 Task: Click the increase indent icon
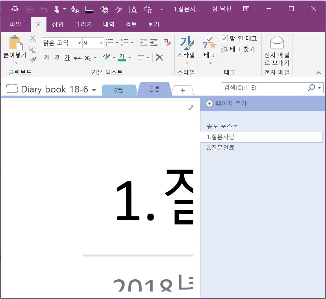[154, 42]
